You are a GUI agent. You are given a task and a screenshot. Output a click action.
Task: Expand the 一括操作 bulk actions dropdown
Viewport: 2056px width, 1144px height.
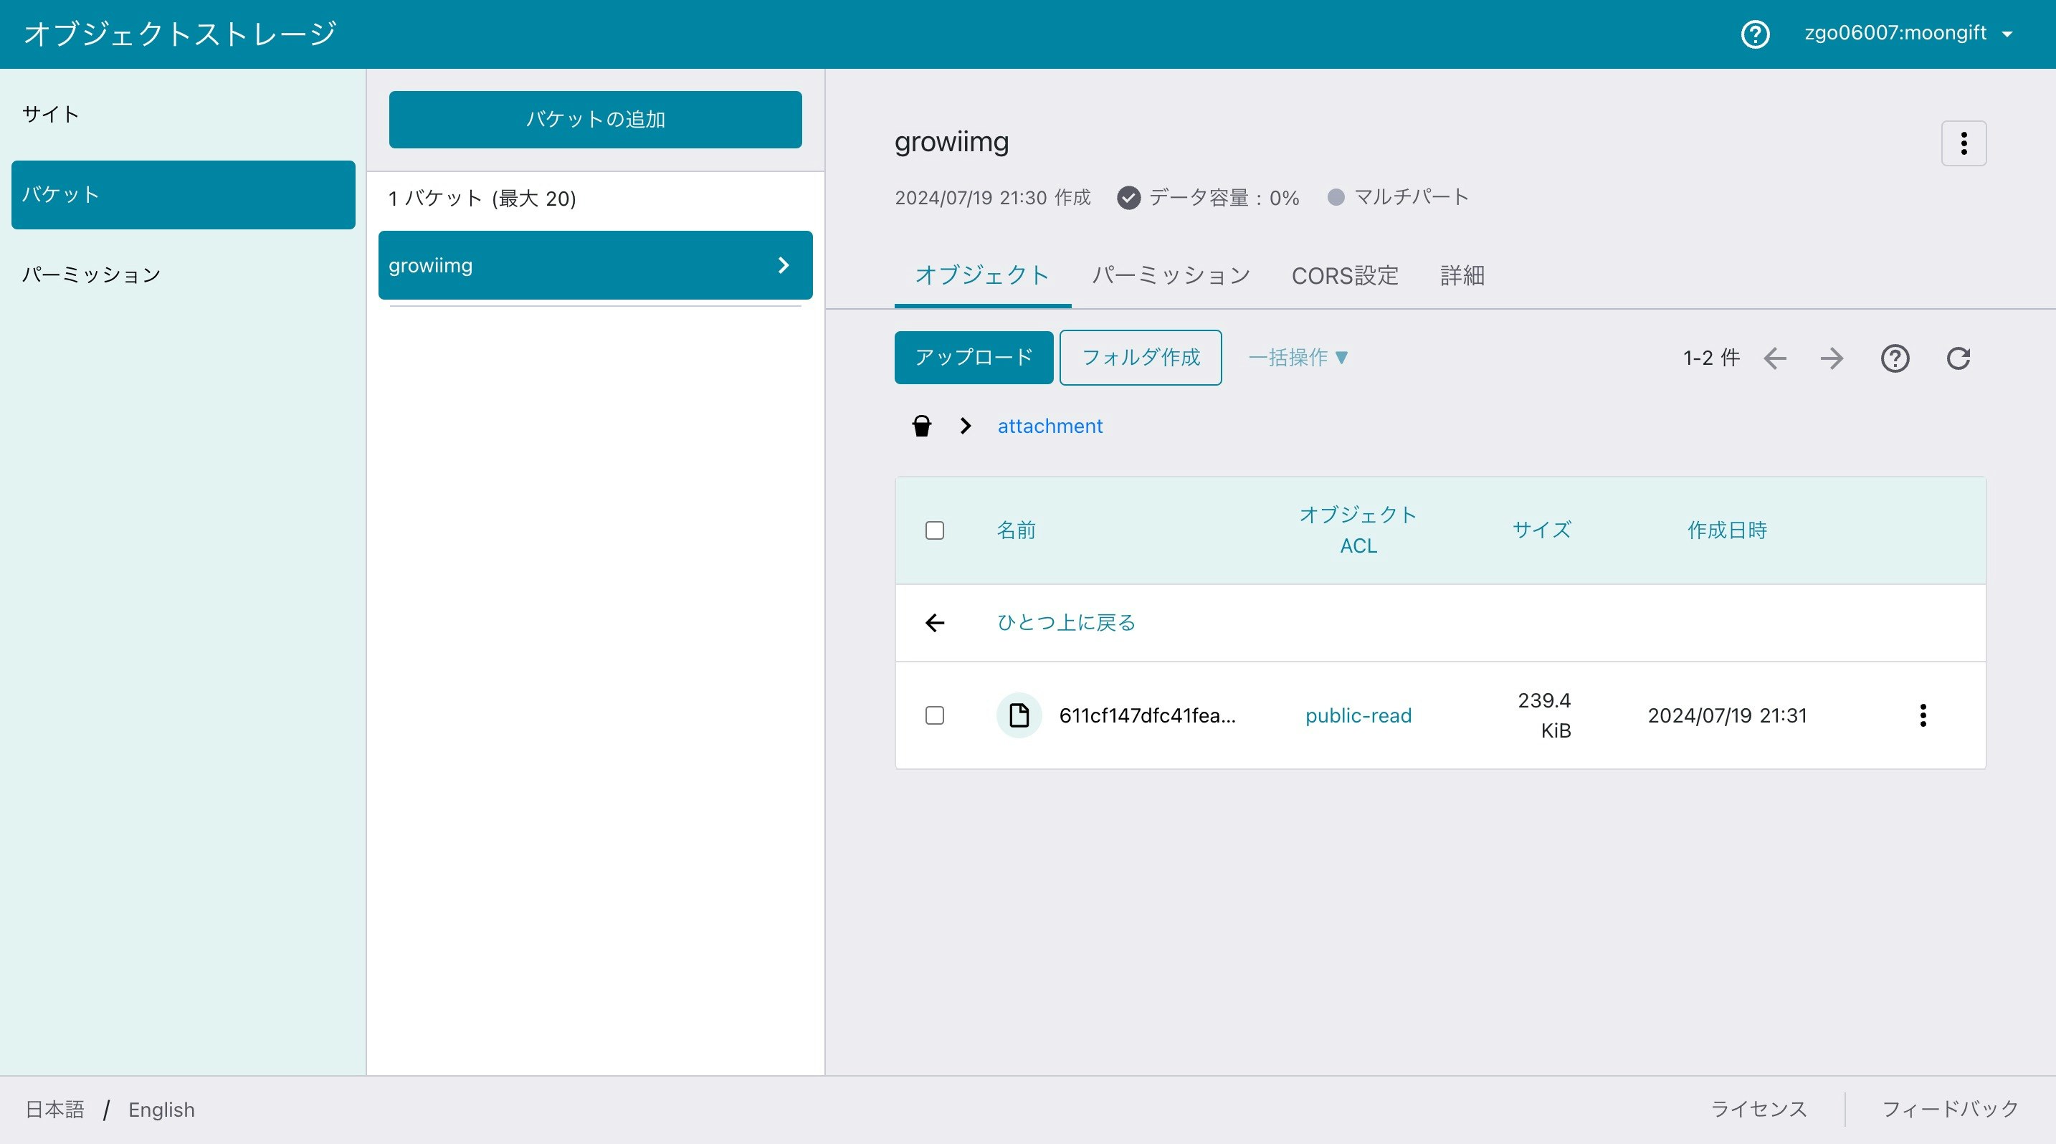click(x=1298, y=358)
